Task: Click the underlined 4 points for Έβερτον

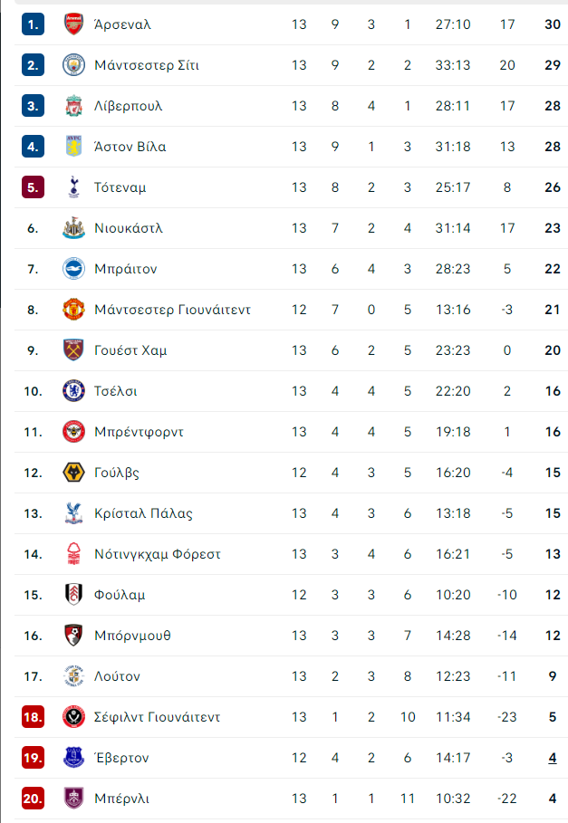Action: [x=553, y=758]
